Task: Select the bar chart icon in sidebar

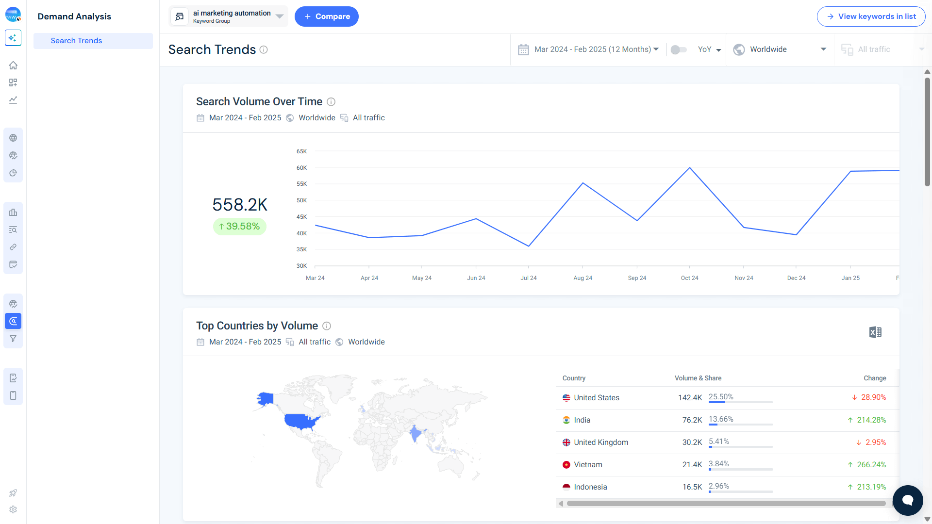Action: tap(13, 213)
